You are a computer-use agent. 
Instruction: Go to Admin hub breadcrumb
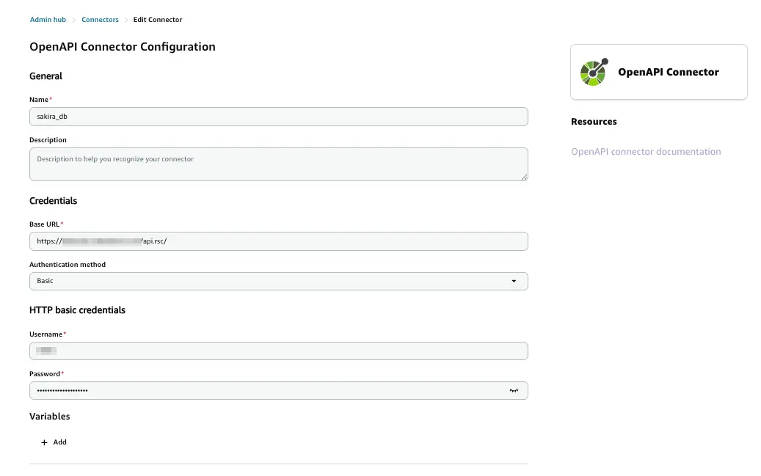click(x=48, y=20)
